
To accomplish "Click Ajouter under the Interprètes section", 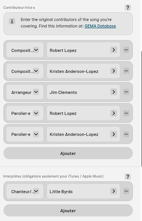I will [68, 210].
